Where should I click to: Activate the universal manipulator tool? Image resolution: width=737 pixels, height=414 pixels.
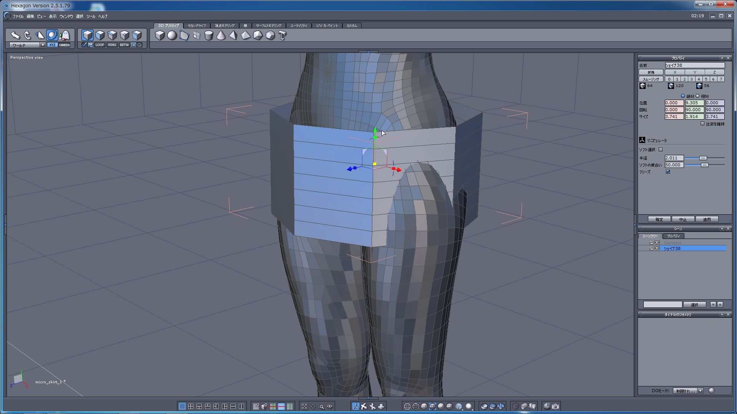click(52, 35)
